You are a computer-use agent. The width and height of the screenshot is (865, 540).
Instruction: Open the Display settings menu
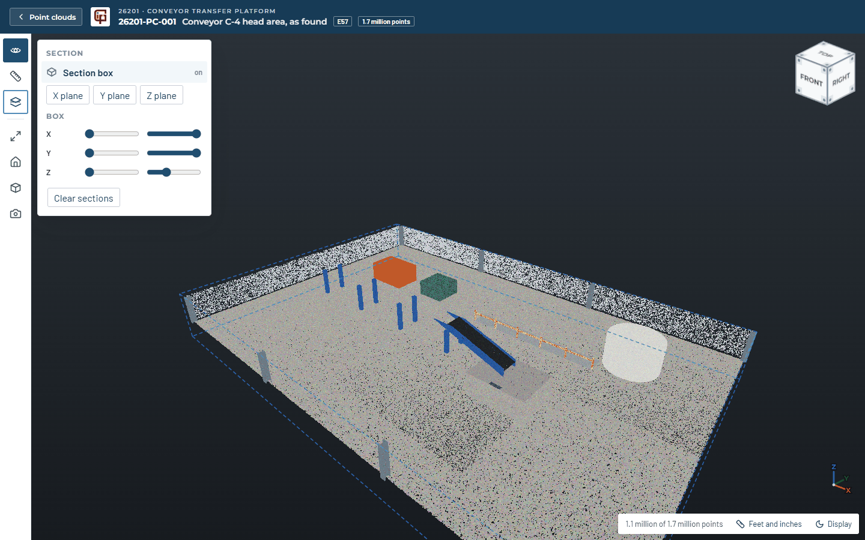pos(834,524)
